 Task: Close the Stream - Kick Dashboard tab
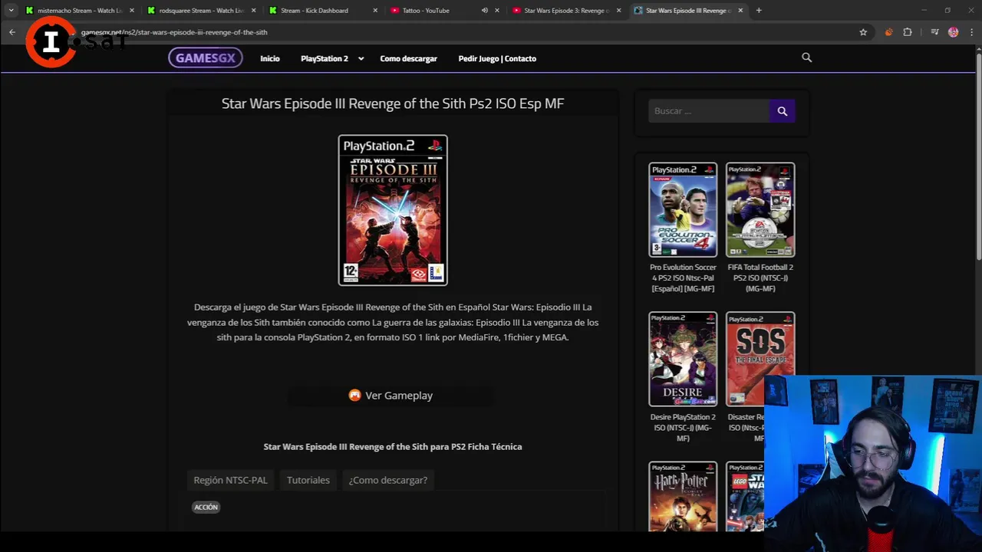pos(375,11)
